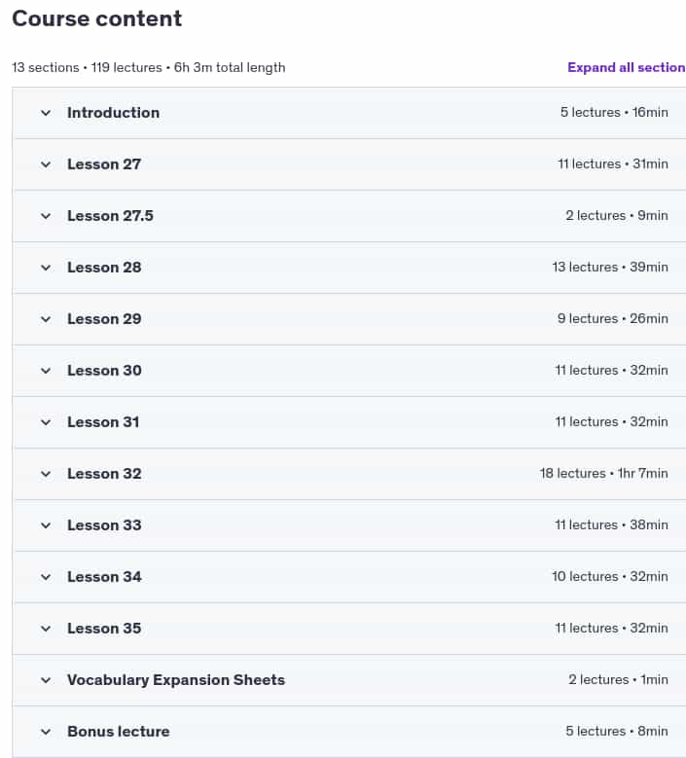686x758 pixels.
Task: Click '18 lectures • 1hr 7min' text
Action: coord(604,473)
